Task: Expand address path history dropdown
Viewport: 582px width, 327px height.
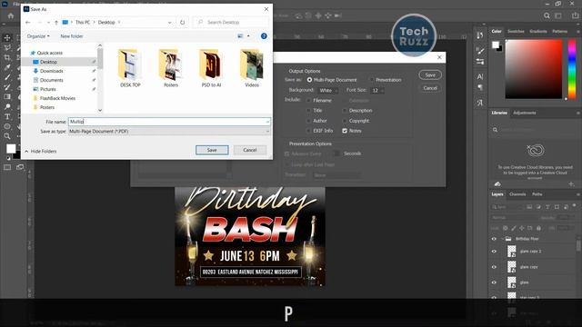Action: (x=170, y=22)
